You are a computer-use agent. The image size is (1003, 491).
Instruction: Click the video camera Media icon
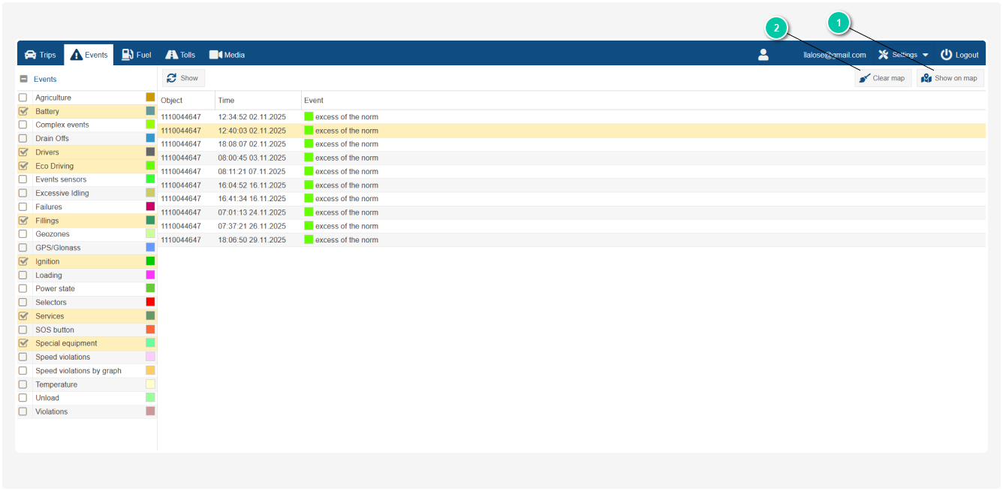(x=215, y=55)
